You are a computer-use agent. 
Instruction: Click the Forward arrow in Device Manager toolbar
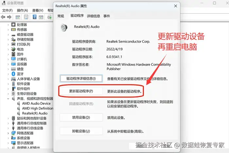coord(9,17)
